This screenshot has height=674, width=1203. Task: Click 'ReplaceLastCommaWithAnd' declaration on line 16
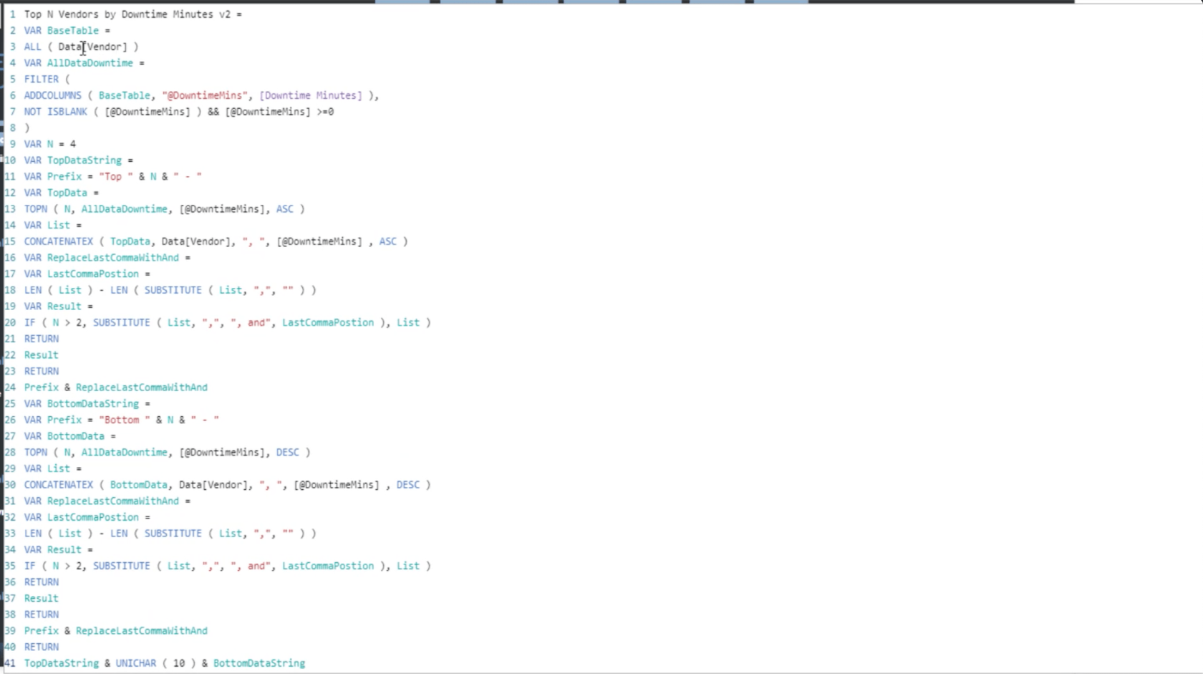click(x=113, y=258)
